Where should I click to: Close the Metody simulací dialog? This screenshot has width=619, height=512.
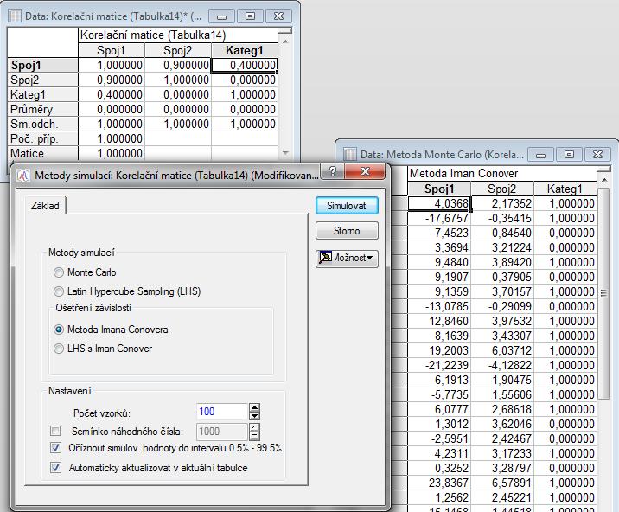pos(365,171)
